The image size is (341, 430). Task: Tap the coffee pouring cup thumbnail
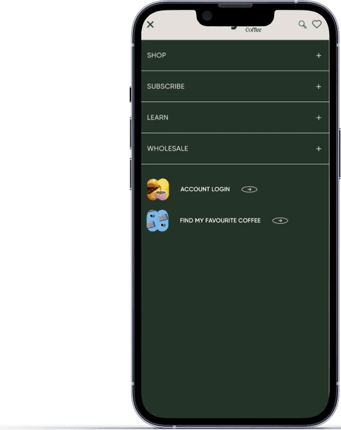click(158, 190)
